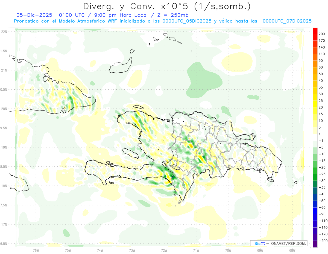The height and width of the screenshot is (254, 328).
Task: Click the colorbar label '-40'
Action: [322, 194]
